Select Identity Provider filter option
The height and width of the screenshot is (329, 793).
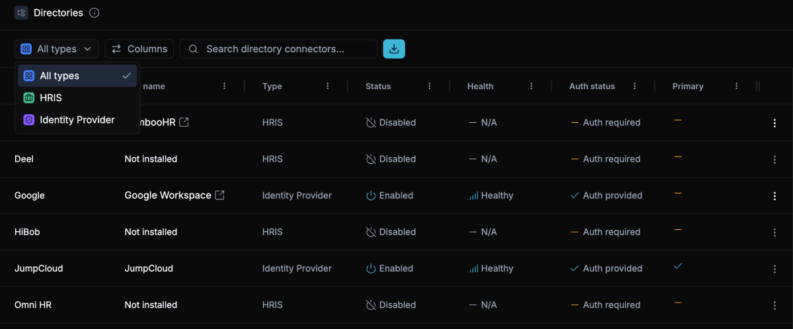pyautogui.click(x=77, y=120)
